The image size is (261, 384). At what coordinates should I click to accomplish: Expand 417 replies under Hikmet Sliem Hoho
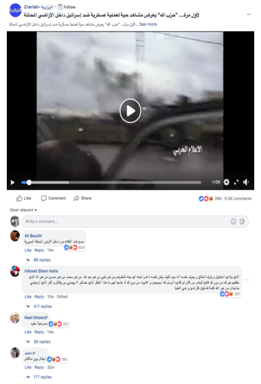click(x=43, y=307)
